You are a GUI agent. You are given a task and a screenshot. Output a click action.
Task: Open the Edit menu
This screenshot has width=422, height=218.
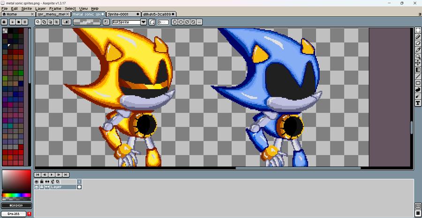click(x=14, y=8)
